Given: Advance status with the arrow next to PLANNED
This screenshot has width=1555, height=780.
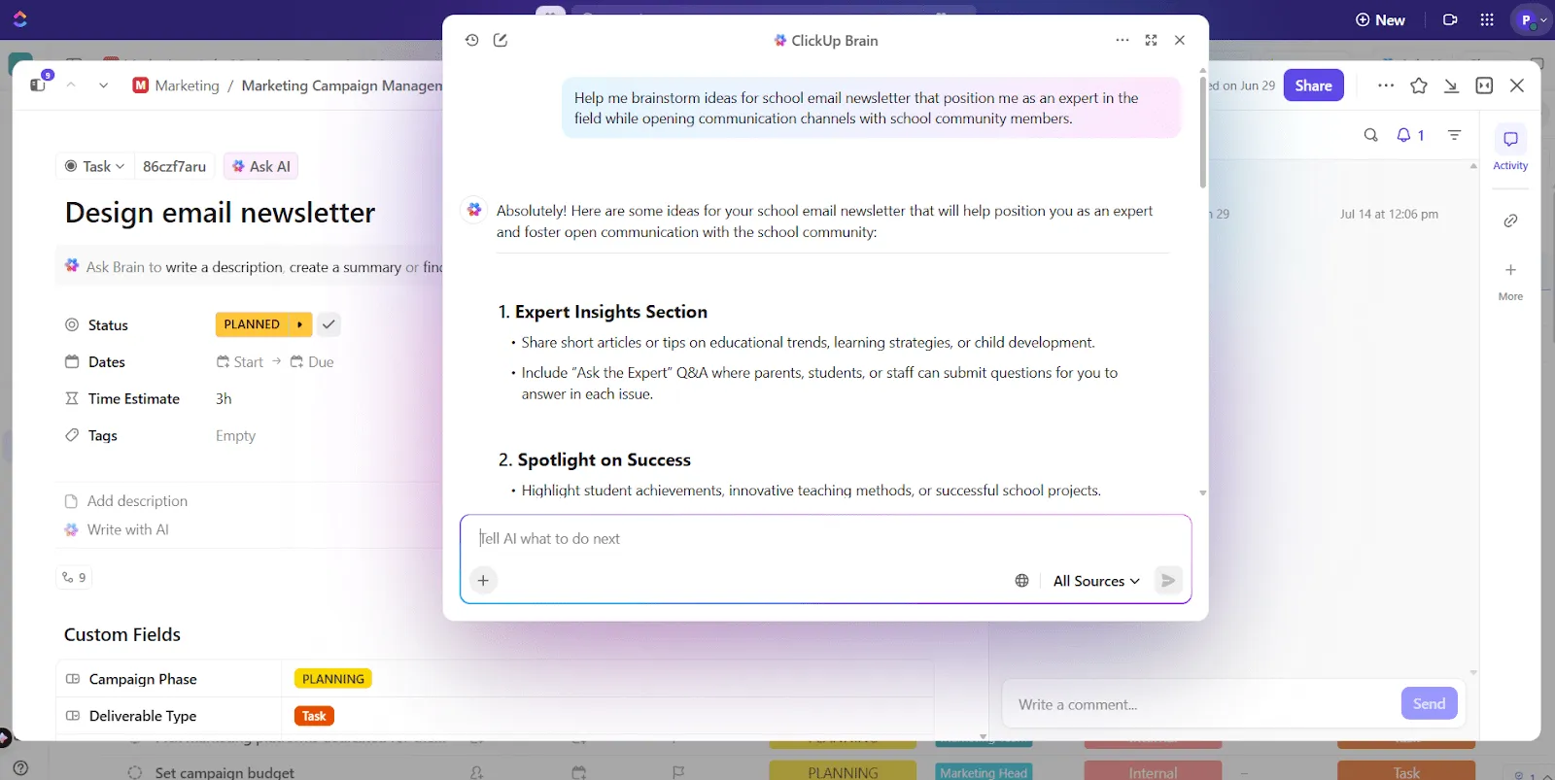Looking at the screenshot, I should click(x=299, y=324).
